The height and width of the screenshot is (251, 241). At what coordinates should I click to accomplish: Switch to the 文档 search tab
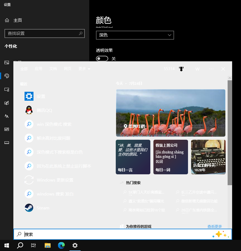click(x=53, y=69)
